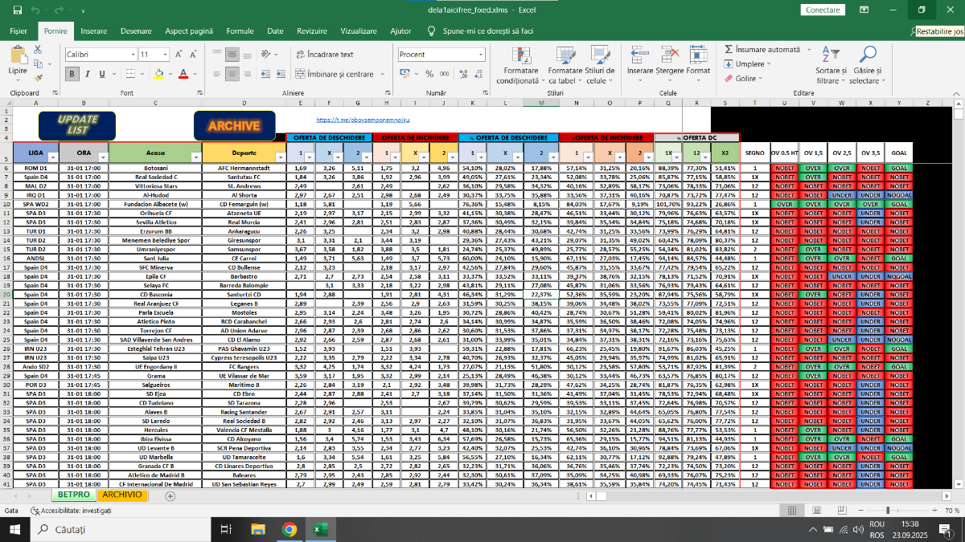
Task: Click the Format Painter brush icon
Action: click(x=38, y=77)
